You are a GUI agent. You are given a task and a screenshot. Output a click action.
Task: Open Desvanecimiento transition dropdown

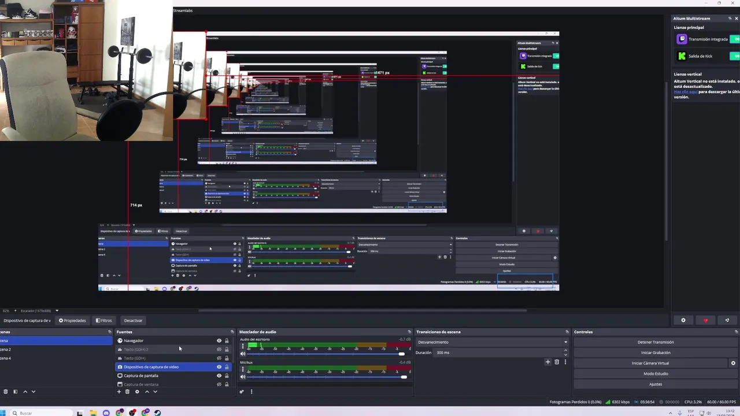point(492,342)
